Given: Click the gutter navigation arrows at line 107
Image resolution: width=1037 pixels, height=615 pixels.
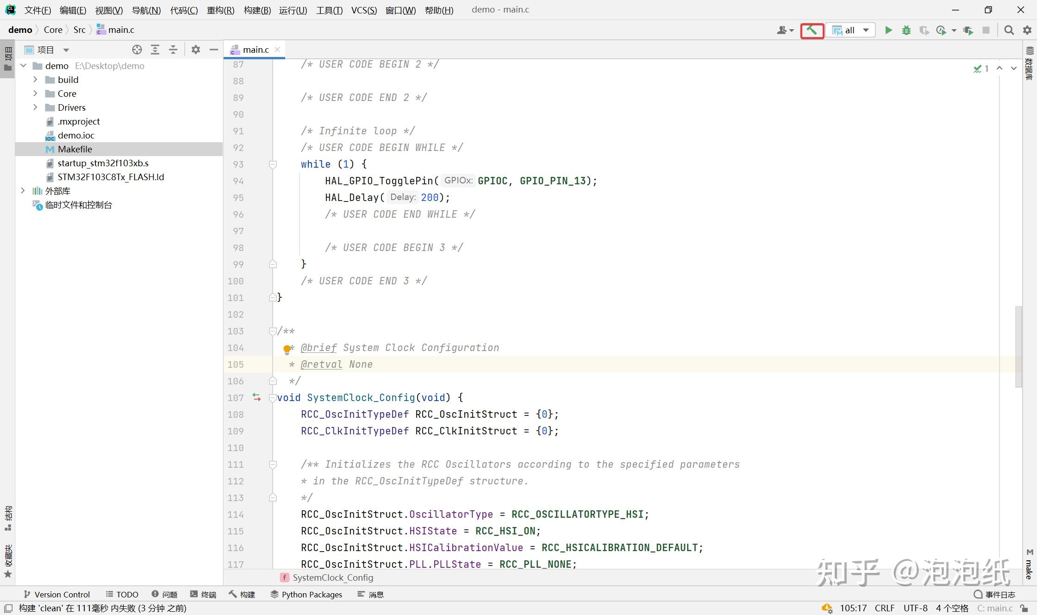Looking at the screenshot, I should coord(256,397).
